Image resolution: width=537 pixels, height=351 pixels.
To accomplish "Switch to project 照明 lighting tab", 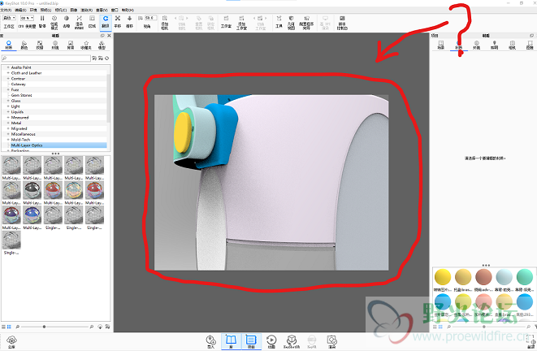I will (x=494, y=45).
